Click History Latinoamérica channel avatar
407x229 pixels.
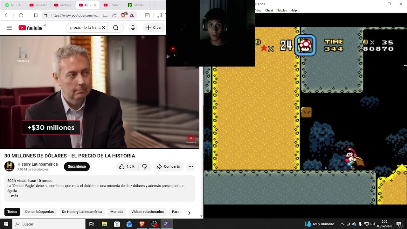tap(10, 166)
